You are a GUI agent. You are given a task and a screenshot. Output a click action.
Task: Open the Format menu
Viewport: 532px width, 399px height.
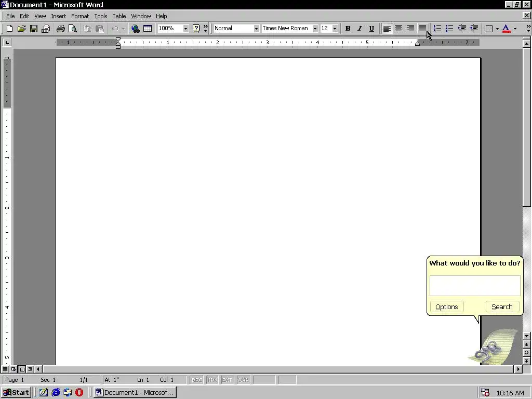click(x=79, y=16)
